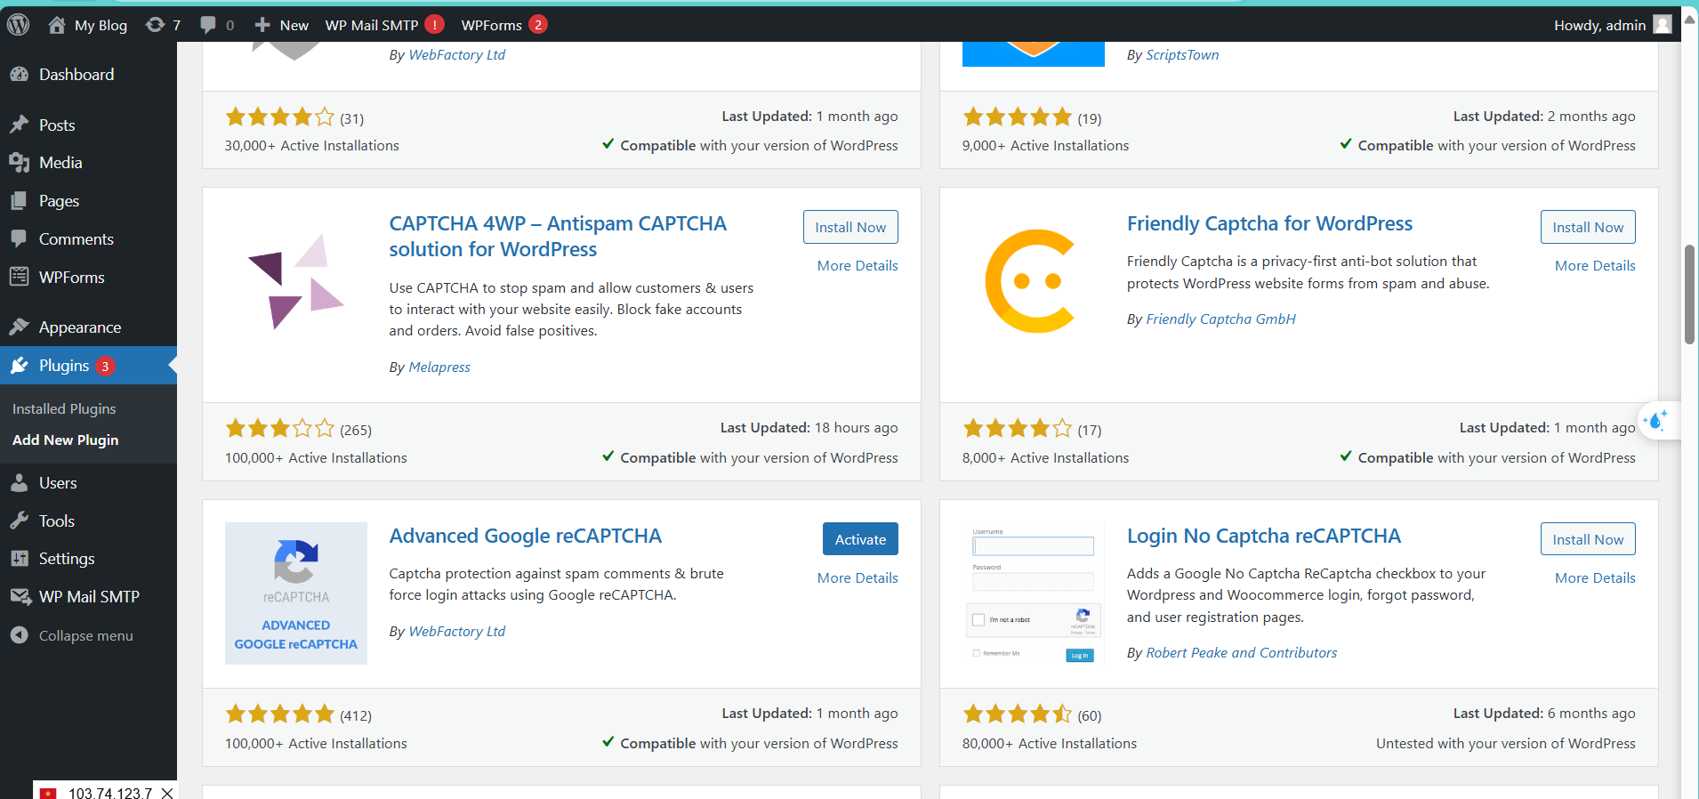View More Details for Friendly Captcha
Image resolution: width=1699 pixels, height=799 pixels.
point(1595,266)
